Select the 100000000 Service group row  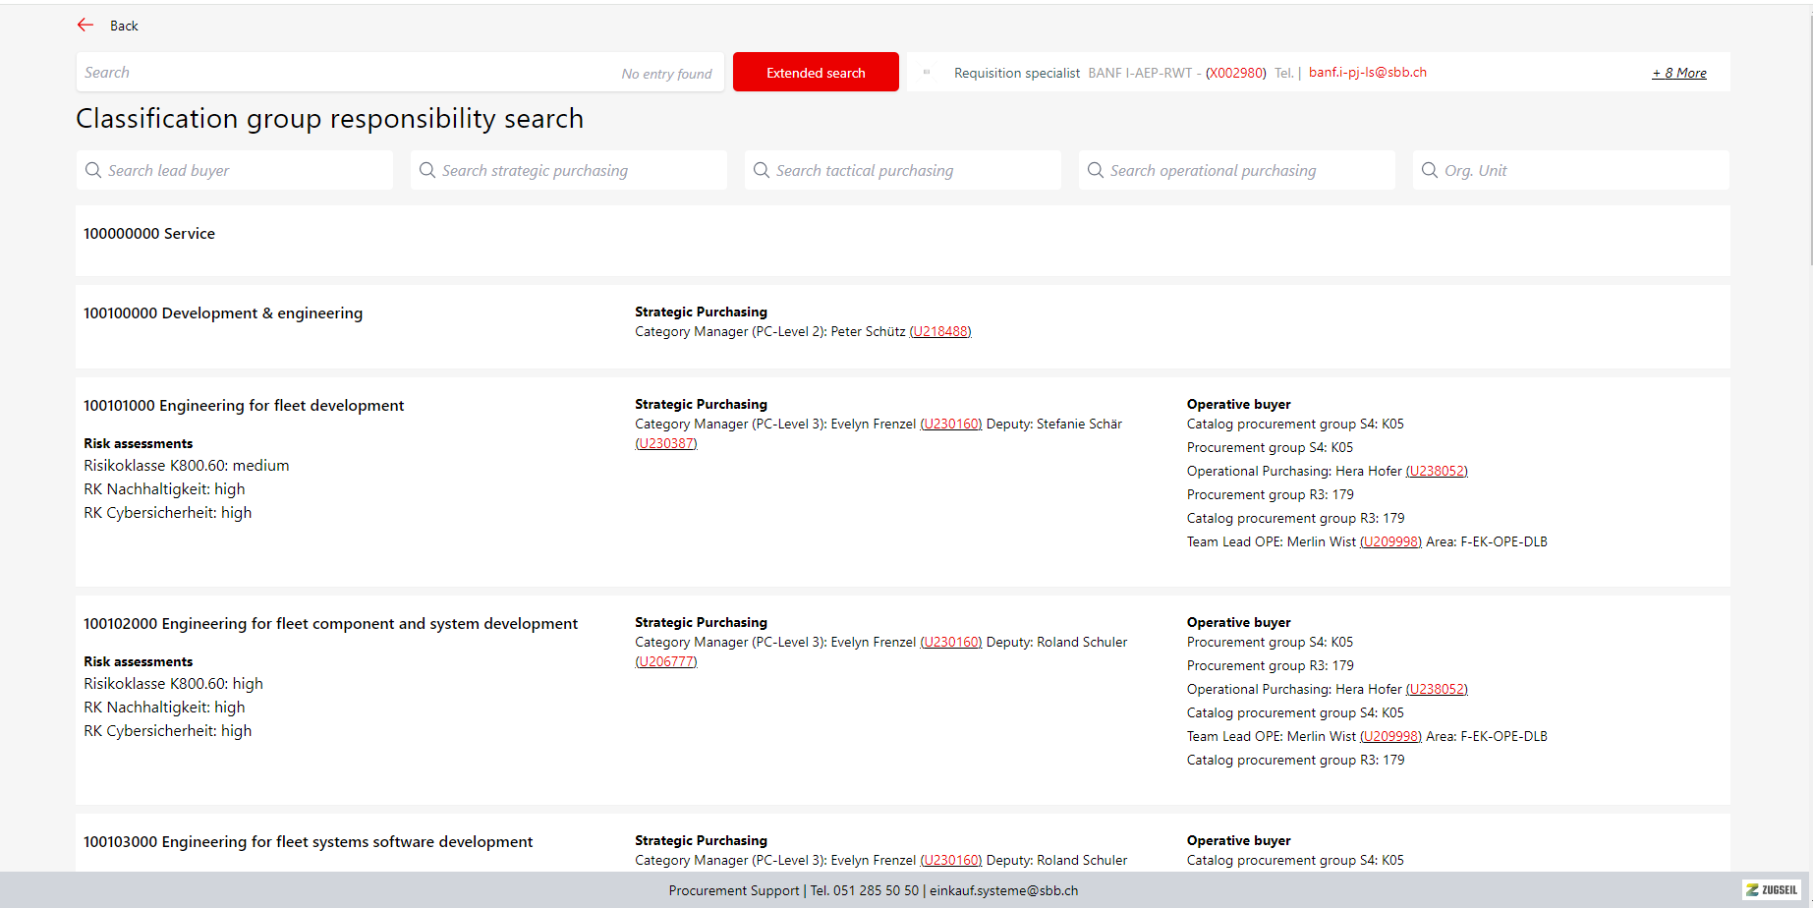pos(149,234)
